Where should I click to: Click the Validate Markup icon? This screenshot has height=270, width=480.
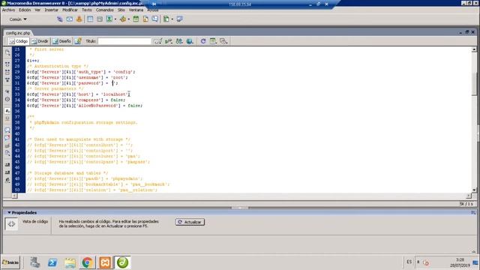pyautogui.click(x=169, y=41)
